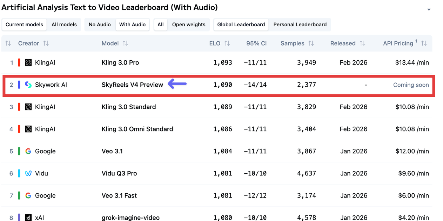443x221 pixels.
Task: Click the Skywork AI logo icon
Action: click(28, 85)
